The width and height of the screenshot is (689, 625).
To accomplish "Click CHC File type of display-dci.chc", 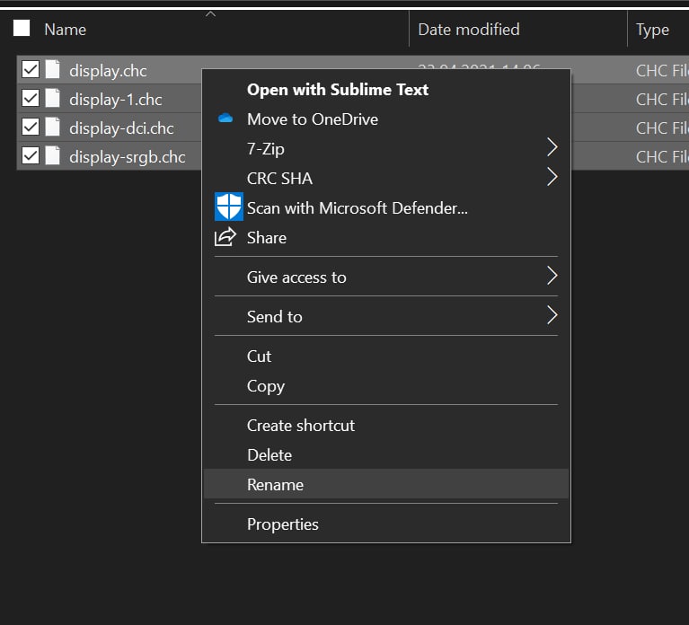I will pyautogui.click(x=662, y=128).
